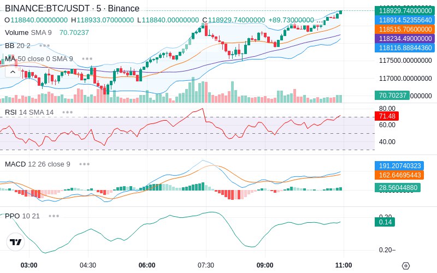Viewport: 437px width, 273px height.
Task: Click the 11:00 time axis marker
Action: tap(344, 265)
